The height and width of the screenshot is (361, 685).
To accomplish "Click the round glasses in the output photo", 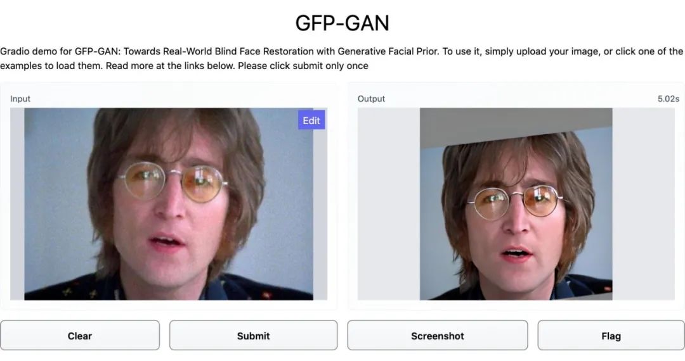I will (516, 202).
